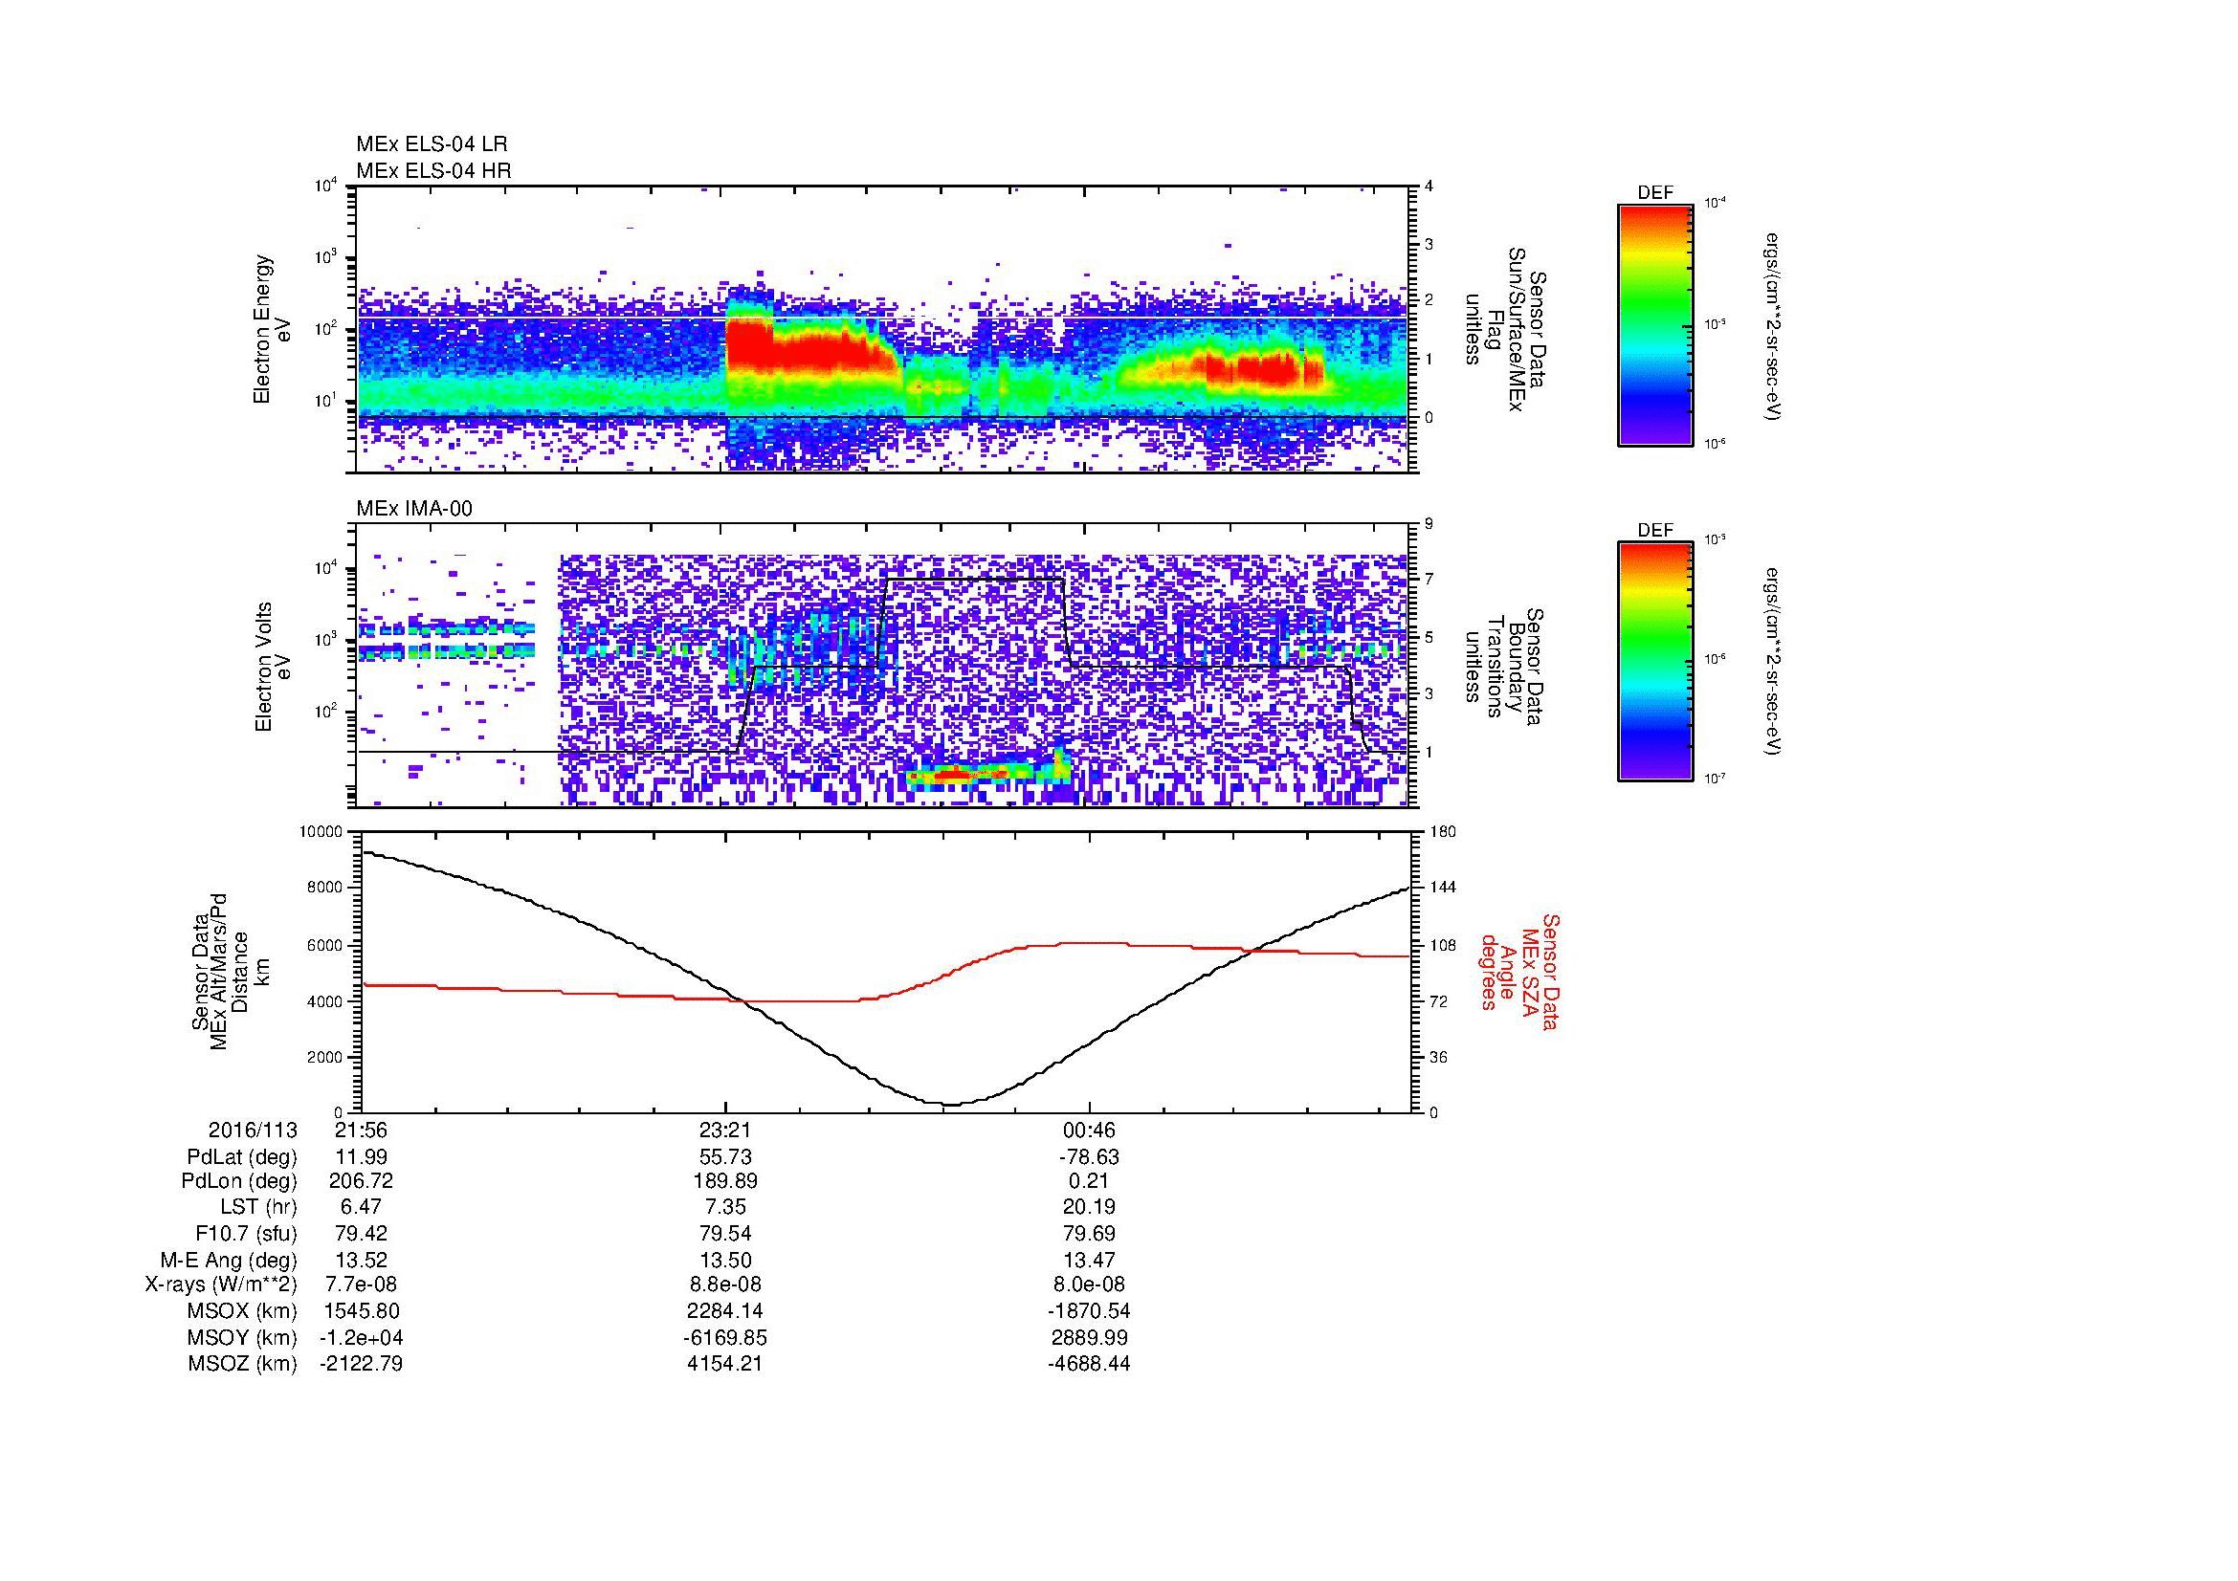
Task: Click the 'MSOY (km)' row label
Action: [x=242, y=1337]
